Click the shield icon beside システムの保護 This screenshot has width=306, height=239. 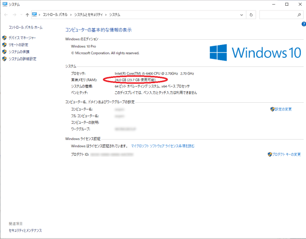4,52
